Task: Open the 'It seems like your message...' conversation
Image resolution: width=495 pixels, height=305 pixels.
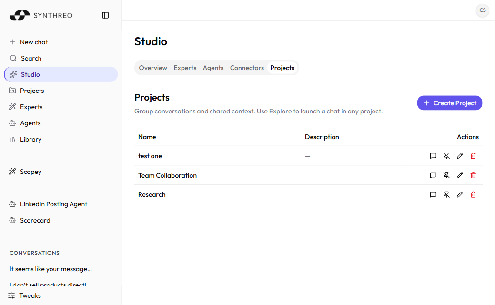Action: click(x=51, y=269)
